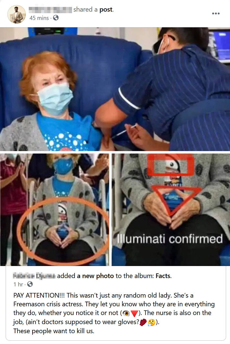Screen dimensions: 230x344
Task: Click the blurred original poster name
Action: click(34, 276)
